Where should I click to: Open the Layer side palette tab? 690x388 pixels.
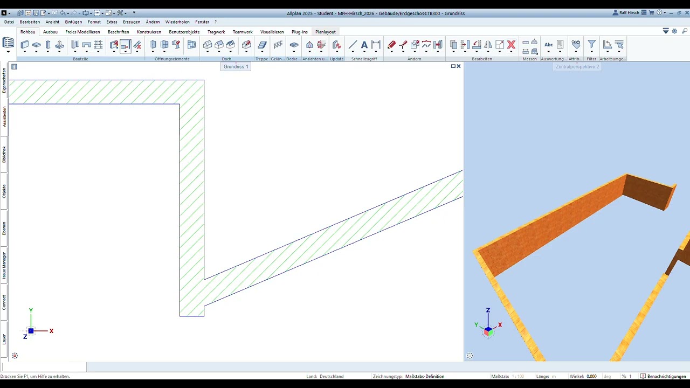pos(4,339)
